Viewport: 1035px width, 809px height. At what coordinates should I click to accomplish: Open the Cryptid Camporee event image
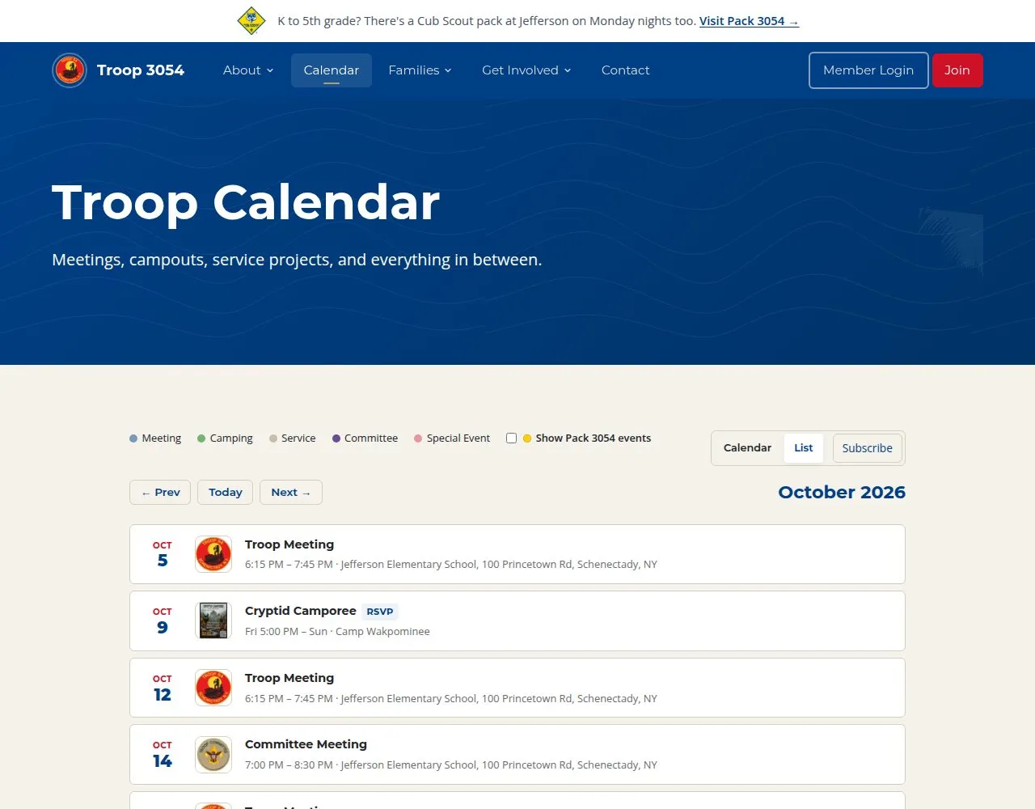tap(213, 621)
